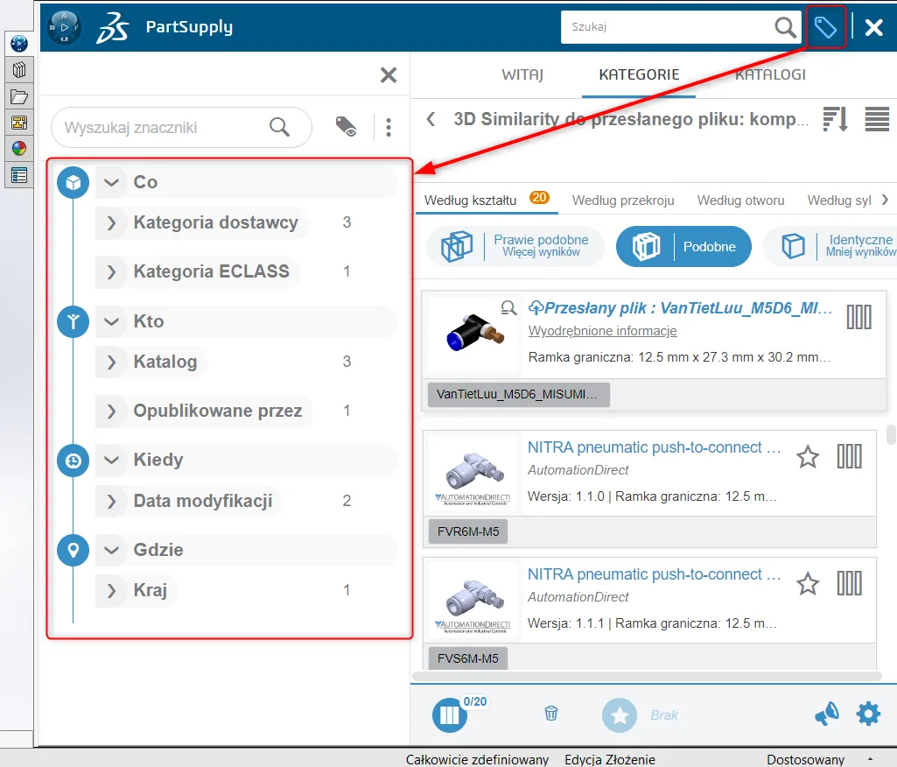Open NITRA pneumatic link above FVS6M-M5
Screen dimensions: 897x767
(654, 574)
